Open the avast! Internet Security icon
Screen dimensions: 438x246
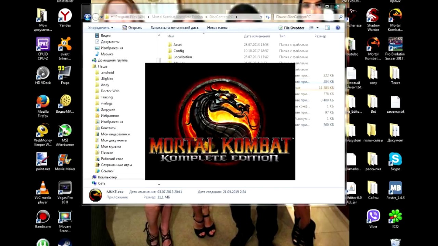tap(65, 49)
